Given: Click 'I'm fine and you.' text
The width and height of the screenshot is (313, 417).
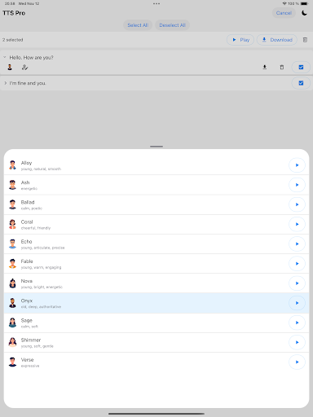Looking at the screenshot, I should pos(28,83).
